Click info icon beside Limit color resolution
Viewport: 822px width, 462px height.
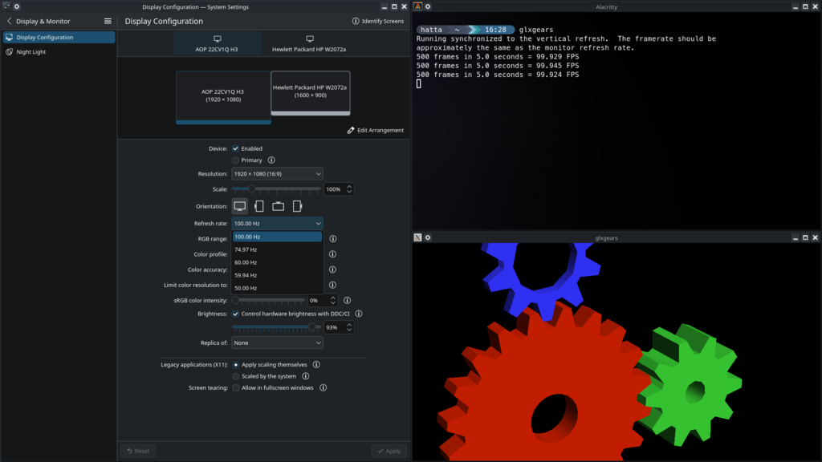pyautogui.click(x=333, y=285)
